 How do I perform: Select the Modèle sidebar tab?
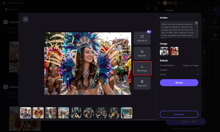point(215,37)
